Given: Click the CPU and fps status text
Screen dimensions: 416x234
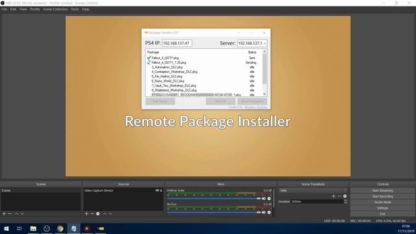Looking at the screenshot, I should coord(391,221).
